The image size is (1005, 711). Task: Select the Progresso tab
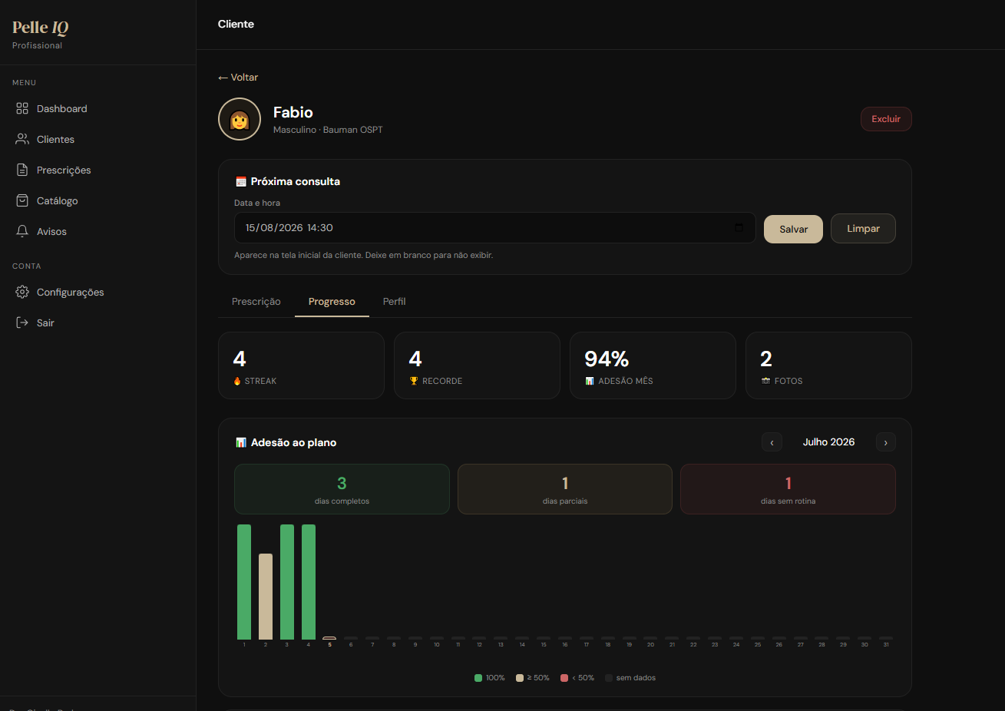[x=332, y=302]
